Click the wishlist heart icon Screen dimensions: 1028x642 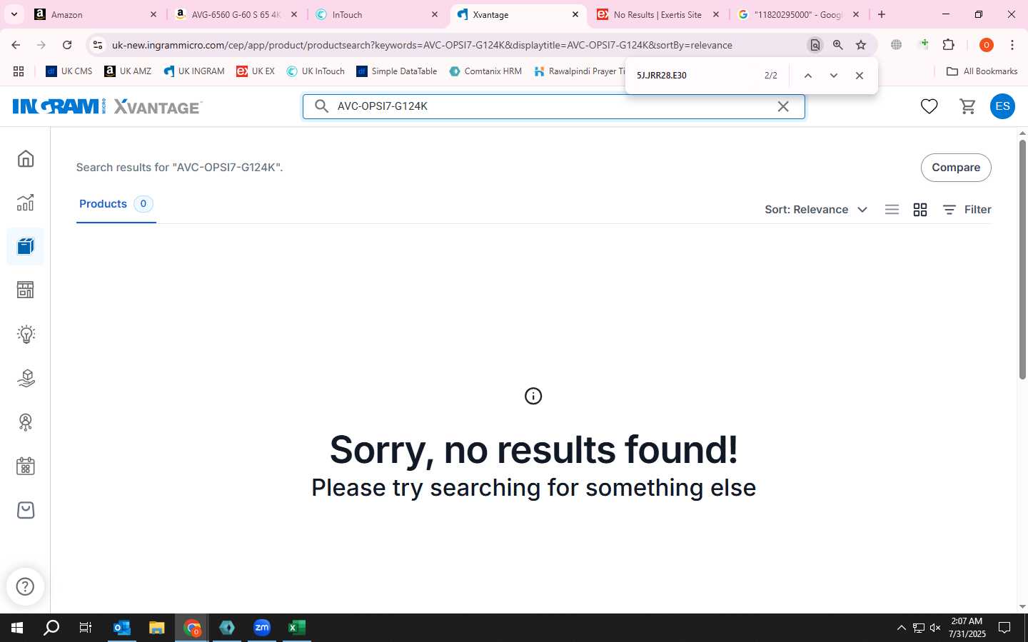tap(929, 106)
